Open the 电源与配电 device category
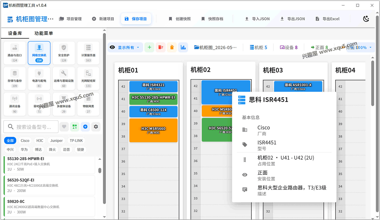The width and height of the screenshot is (380, 220). coord(39,78)
